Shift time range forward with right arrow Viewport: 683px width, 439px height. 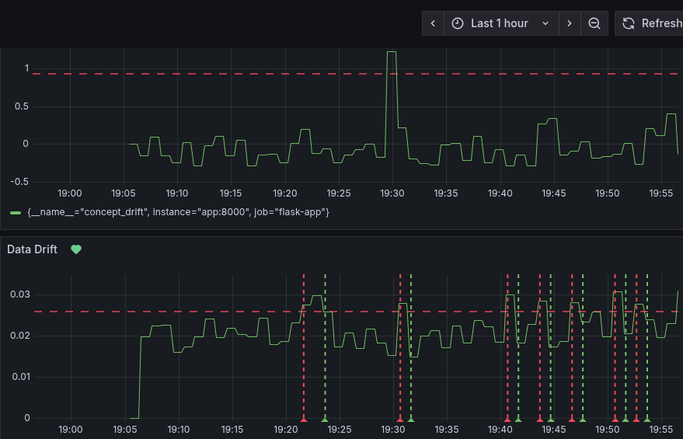[x=570, y=23]
